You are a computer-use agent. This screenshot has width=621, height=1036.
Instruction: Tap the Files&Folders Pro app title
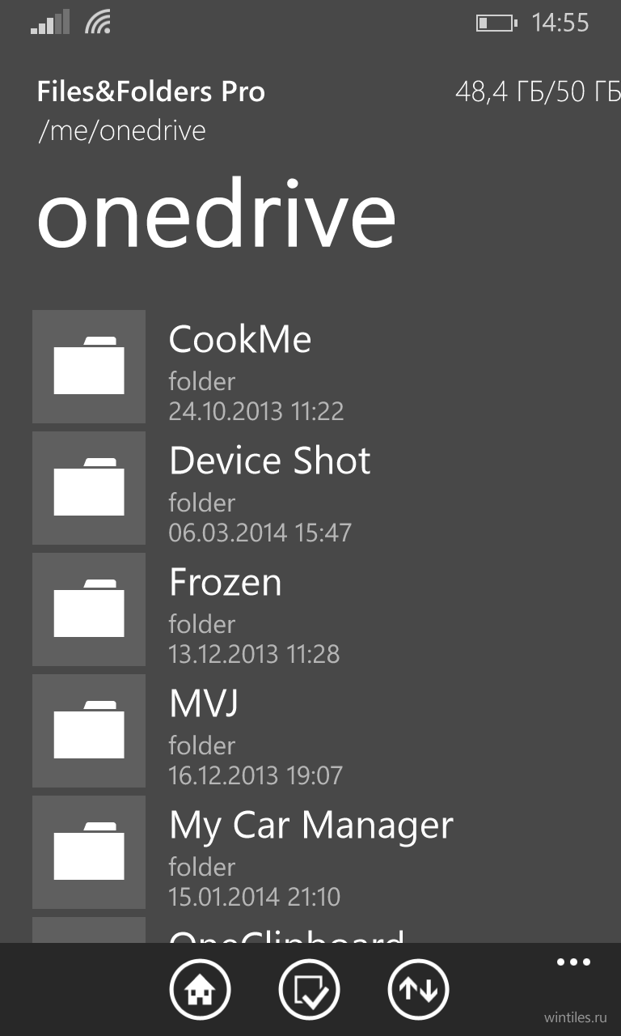[151, 92]
